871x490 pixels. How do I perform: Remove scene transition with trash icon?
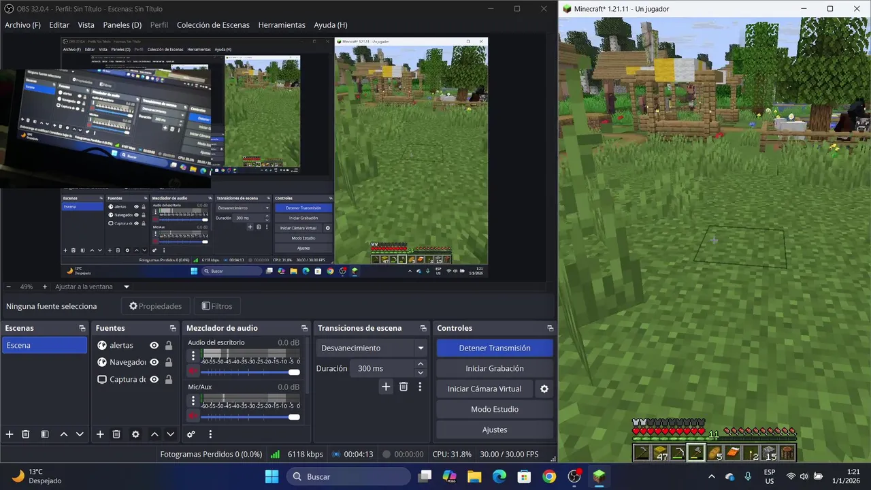point(404,387)
